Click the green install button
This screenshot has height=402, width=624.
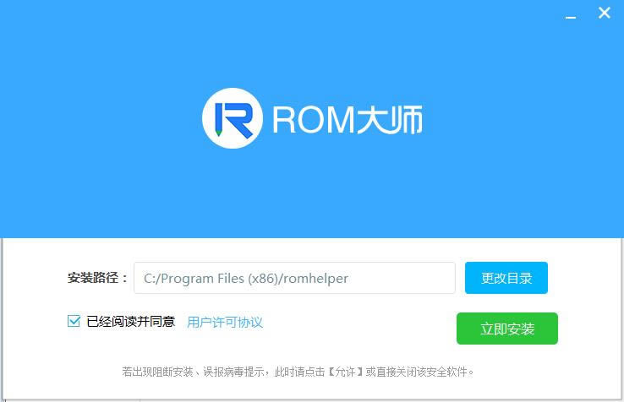pos(507,329)
